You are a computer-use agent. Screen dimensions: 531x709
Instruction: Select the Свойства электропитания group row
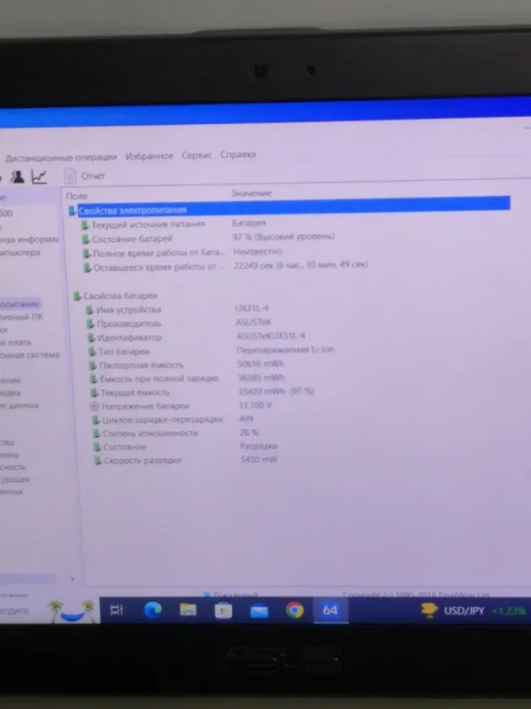133,210
